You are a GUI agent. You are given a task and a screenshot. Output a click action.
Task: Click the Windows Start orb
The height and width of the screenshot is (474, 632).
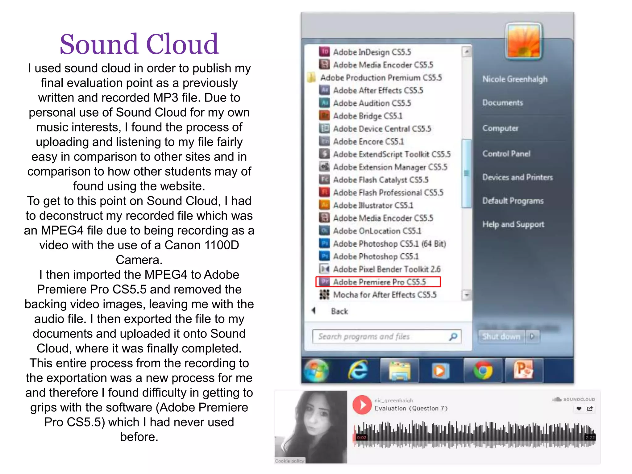pos(316,370)
